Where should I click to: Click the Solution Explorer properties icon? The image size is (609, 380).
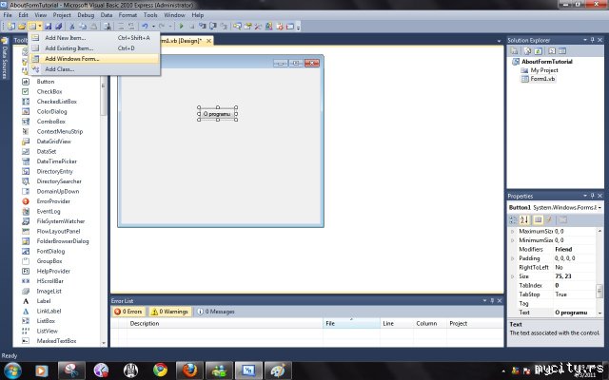point(514,50)
